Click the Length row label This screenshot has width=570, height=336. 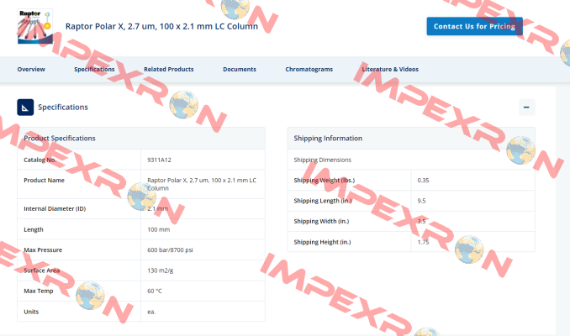tap(34, 229)
